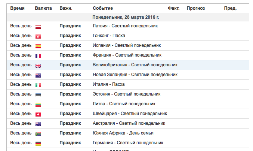Click the Italy flag icon

(38, 85)
